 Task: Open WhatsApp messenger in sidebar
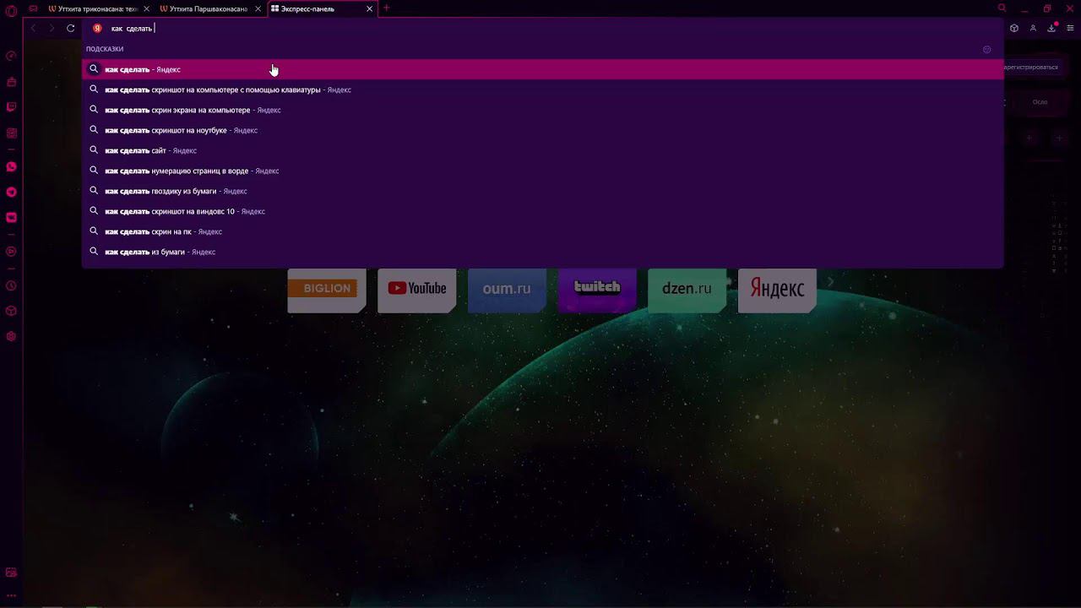[x=11, y=167]
